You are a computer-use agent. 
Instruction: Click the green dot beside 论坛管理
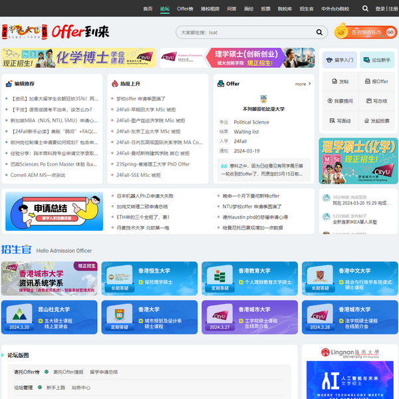39,387
